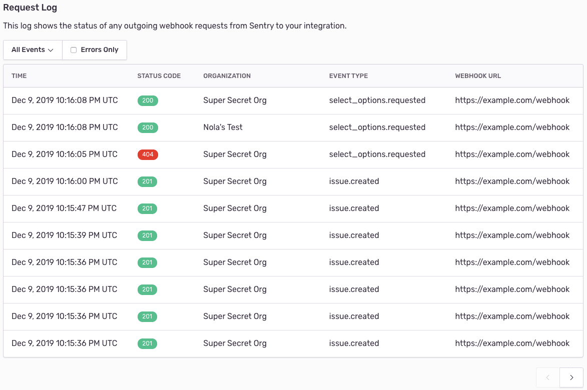Click the previous page arrow
The image size is (587, 390).
click(547, 377)
